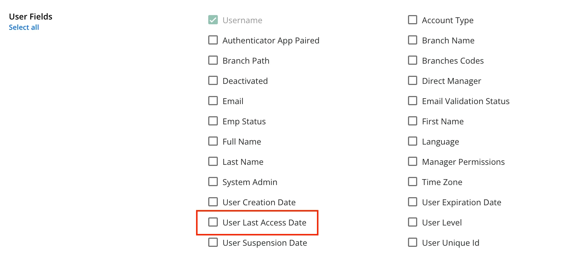
Task: Enable the System Admin field
Action: click(213, 182)
